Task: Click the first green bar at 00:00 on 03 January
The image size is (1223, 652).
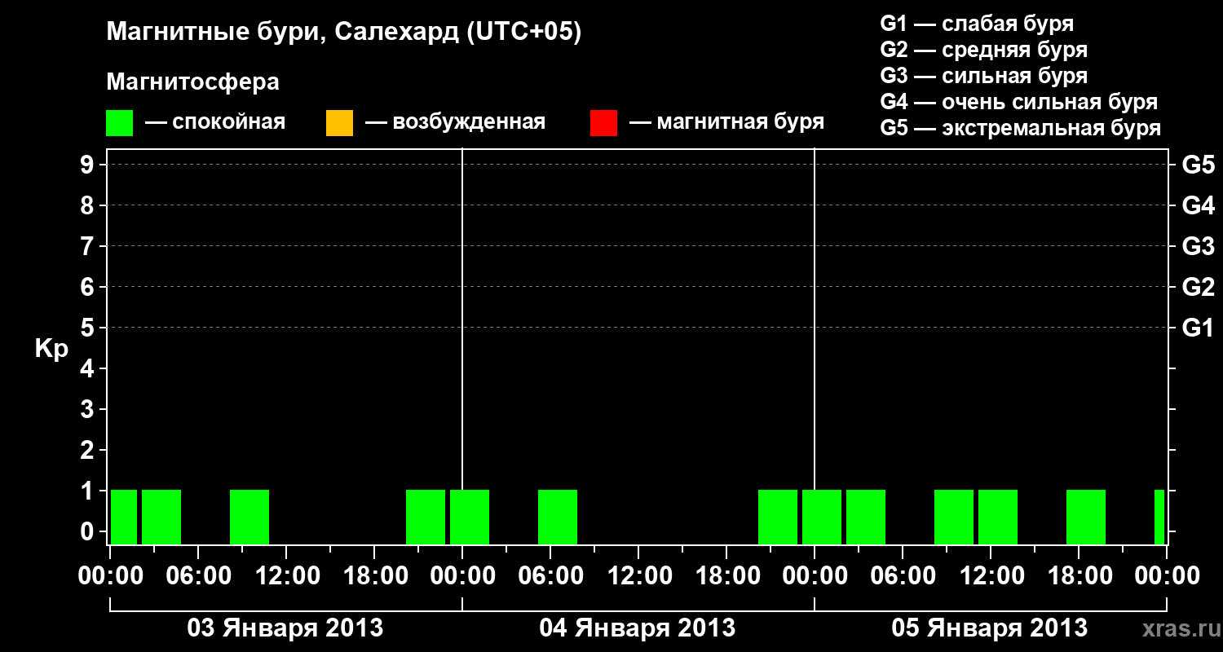Action: point(124,517)
